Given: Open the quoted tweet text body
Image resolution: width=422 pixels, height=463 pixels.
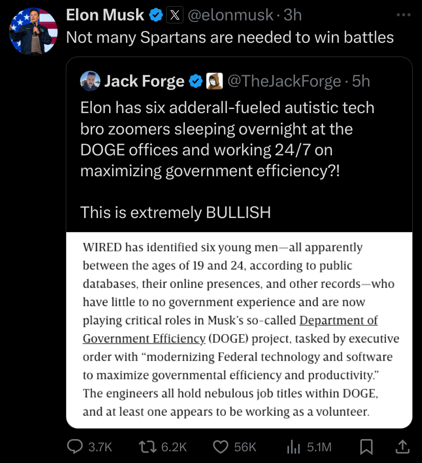Looking at the screenshot, I should 227,160.
